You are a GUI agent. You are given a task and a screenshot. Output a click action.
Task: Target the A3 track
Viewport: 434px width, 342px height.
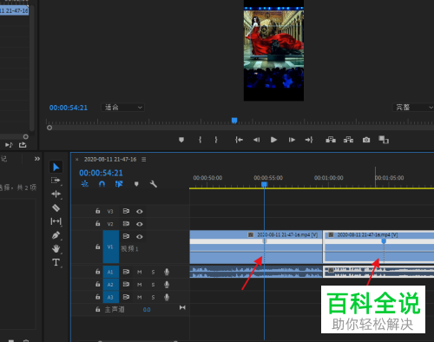111,297
